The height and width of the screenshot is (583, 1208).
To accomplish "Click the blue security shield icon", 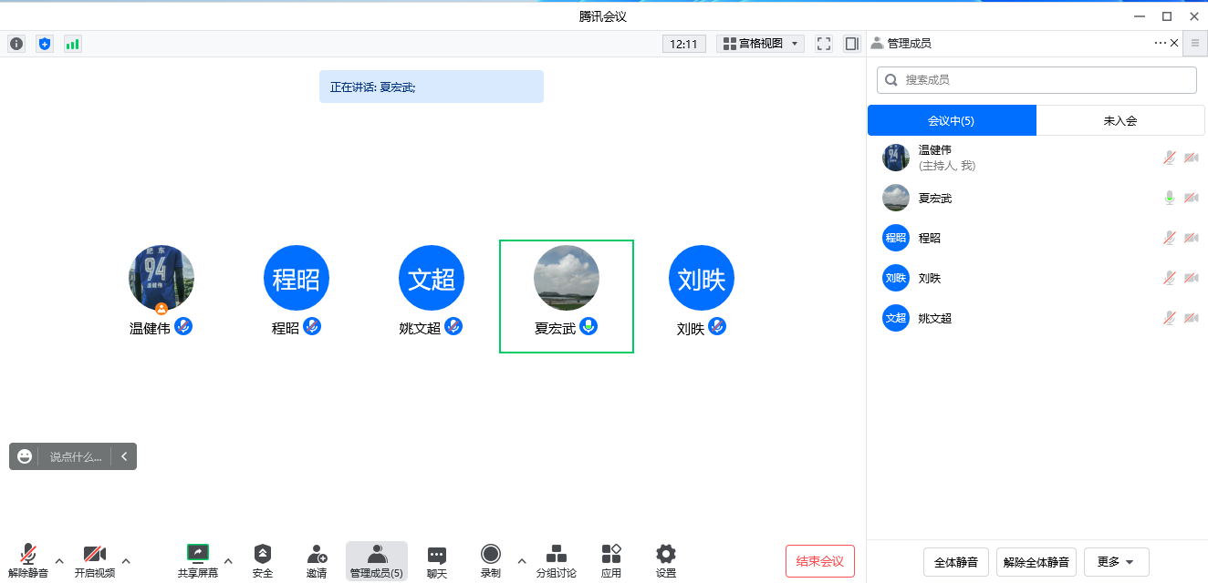I will point(45,44).
